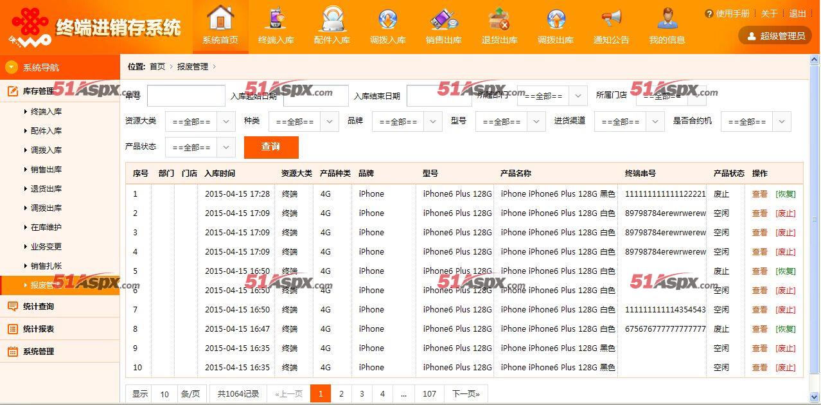Select 在库维护 in the sidebar tree
The image size is (821, 405).
(46, 228)
